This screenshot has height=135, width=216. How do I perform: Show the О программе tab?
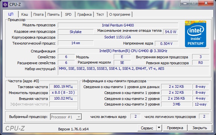point(120,14)
